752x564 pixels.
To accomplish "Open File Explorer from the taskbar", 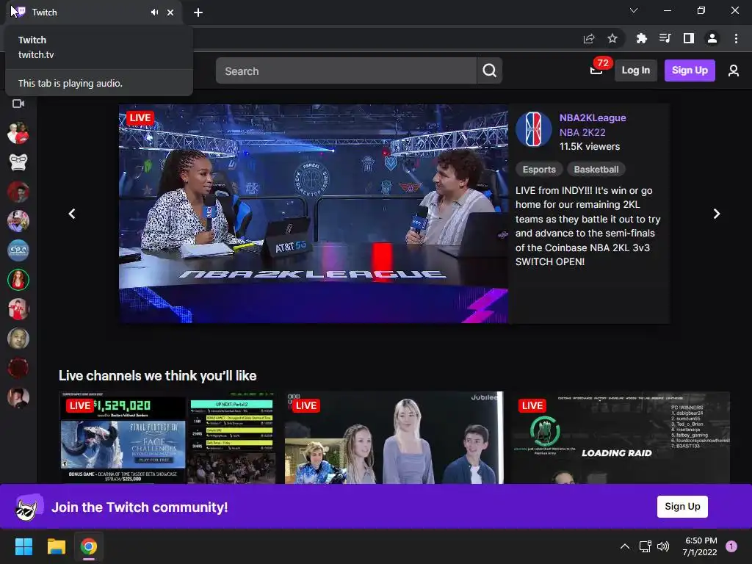I will click(56, 546).
